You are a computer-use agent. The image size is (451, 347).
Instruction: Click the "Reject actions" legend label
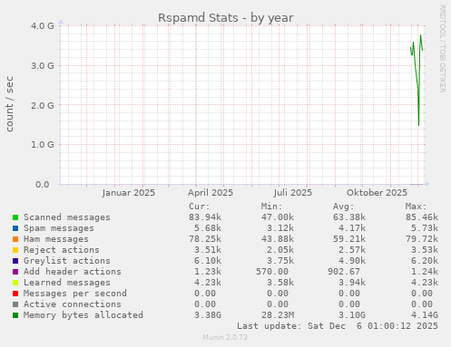coord(62,250)
